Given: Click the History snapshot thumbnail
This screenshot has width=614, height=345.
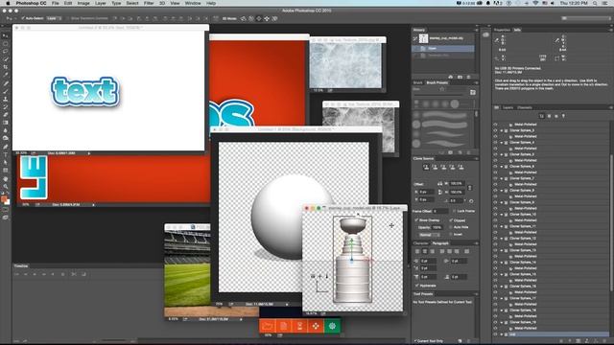Looking at the screenshot, I should pyautogui.click(x=423, y=38).
